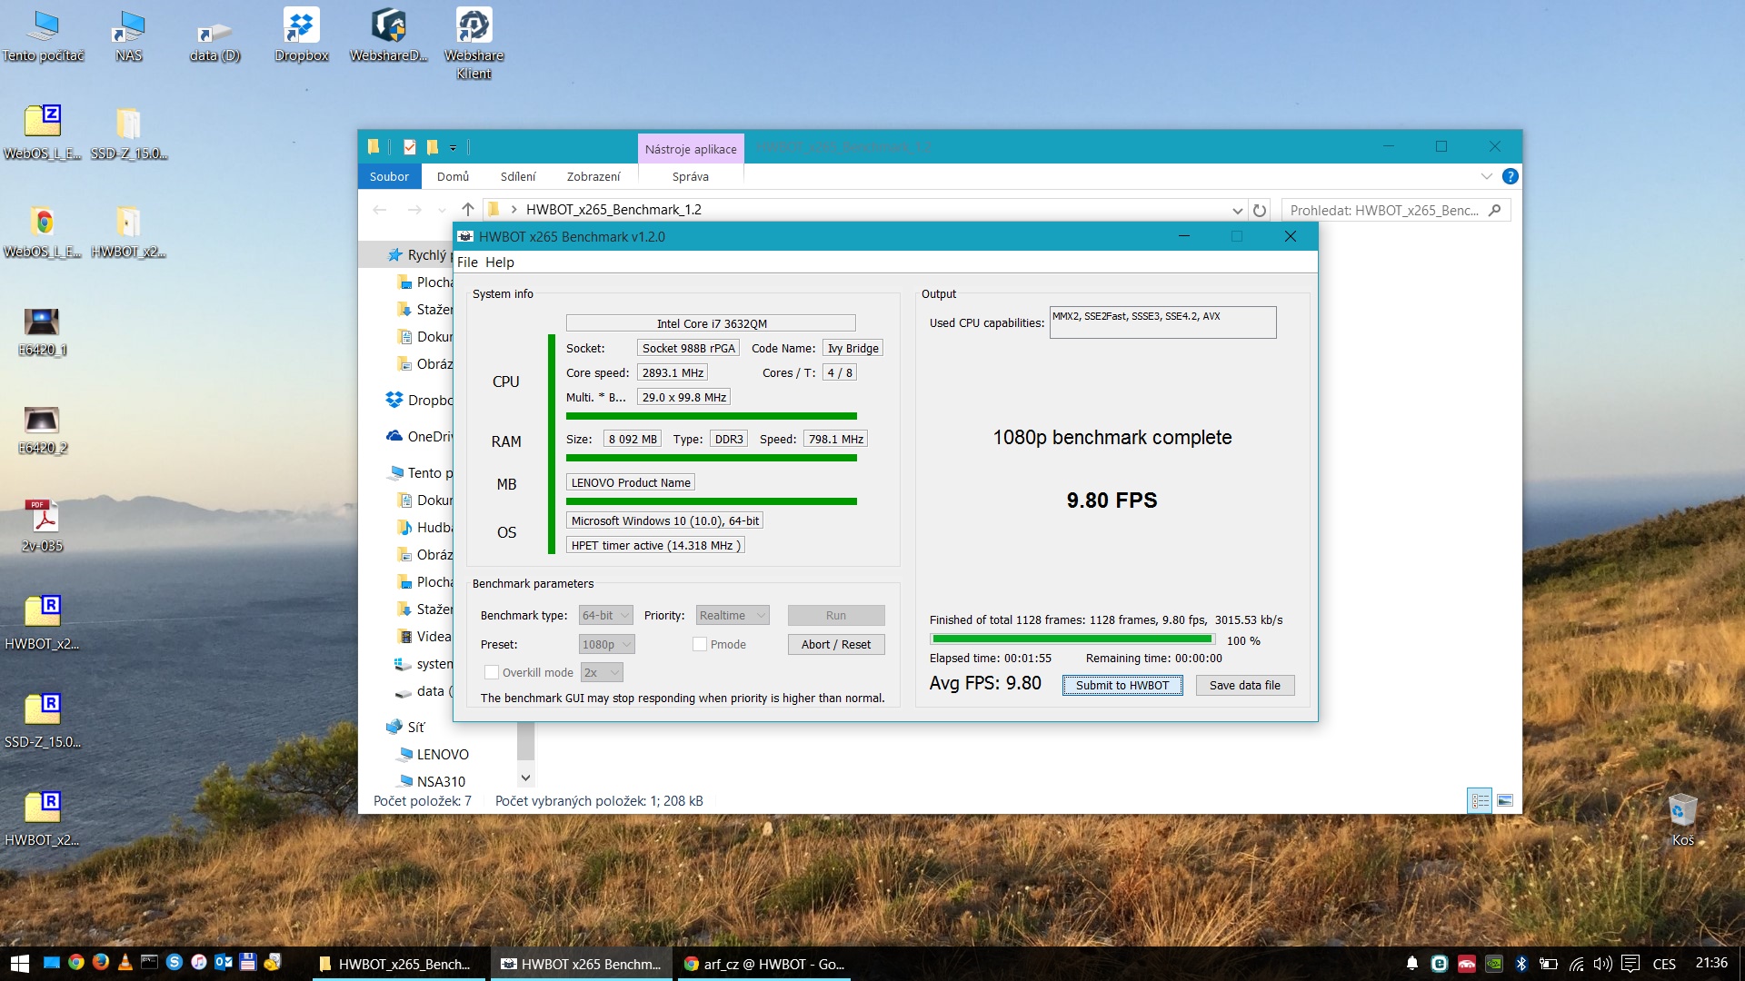
Task: Open the Preset 1080p dropdown
Action: tap(606, 644)
